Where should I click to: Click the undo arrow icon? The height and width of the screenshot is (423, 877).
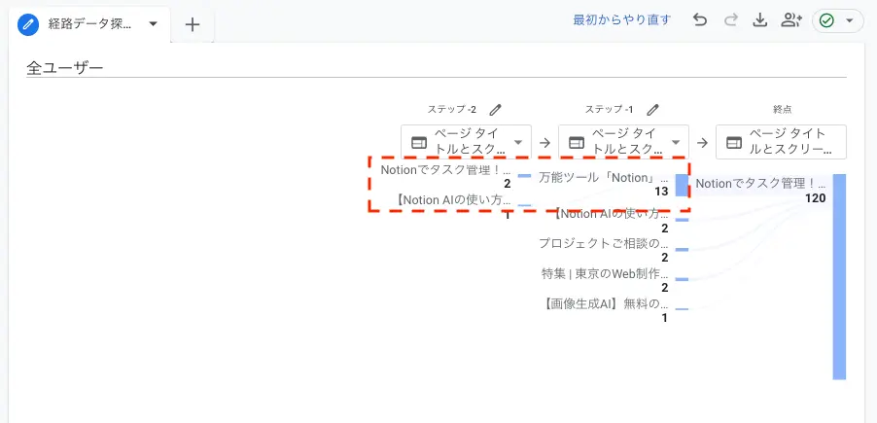pyautogui.click(x=700, y=20)
